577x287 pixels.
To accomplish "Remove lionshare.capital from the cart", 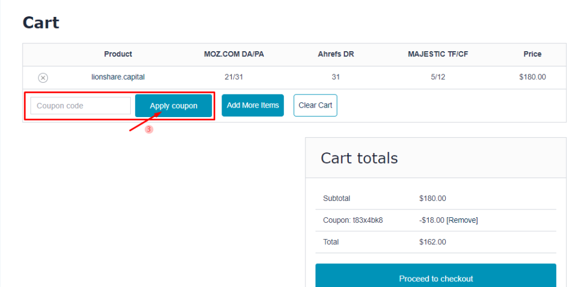I will pyautogui.click(x=43, y=78).
